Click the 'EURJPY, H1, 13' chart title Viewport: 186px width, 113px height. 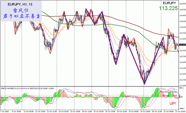[20, 4]
